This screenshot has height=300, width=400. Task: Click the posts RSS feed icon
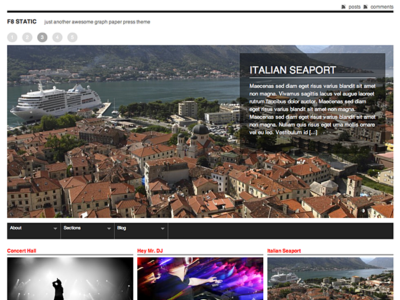pos(343,7)
